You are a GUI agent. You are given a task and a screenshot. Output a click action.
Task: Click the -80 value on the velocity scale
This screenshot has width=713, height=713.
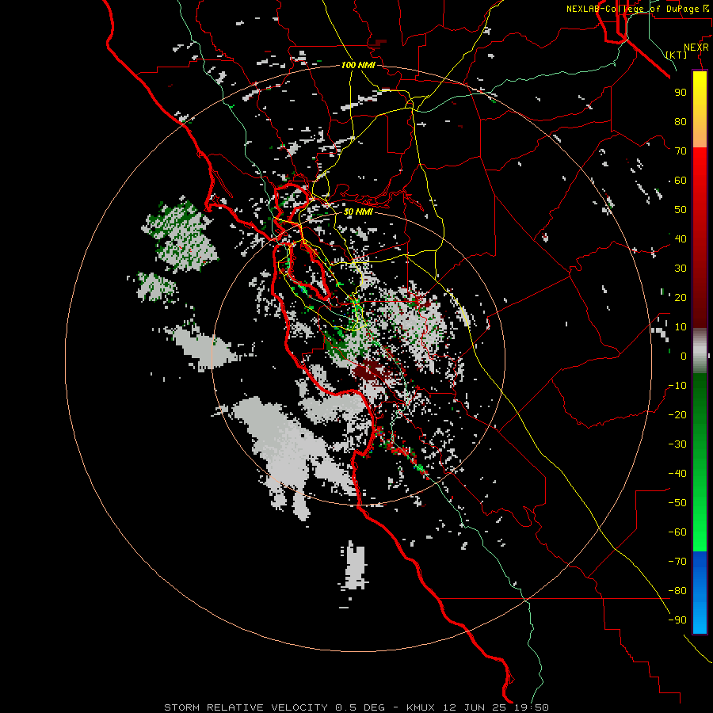(x=677, y=591)
